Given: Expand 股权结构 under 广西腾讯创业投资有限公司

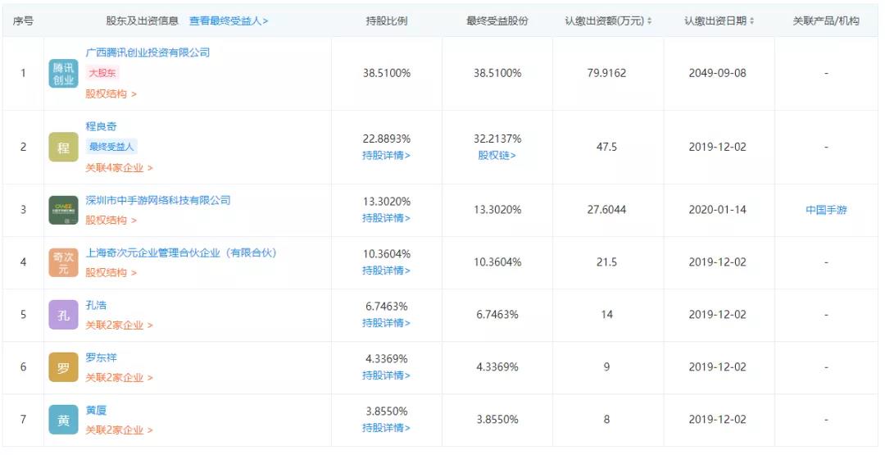Looking at the screenshot, I should click(x=111, y=94).
